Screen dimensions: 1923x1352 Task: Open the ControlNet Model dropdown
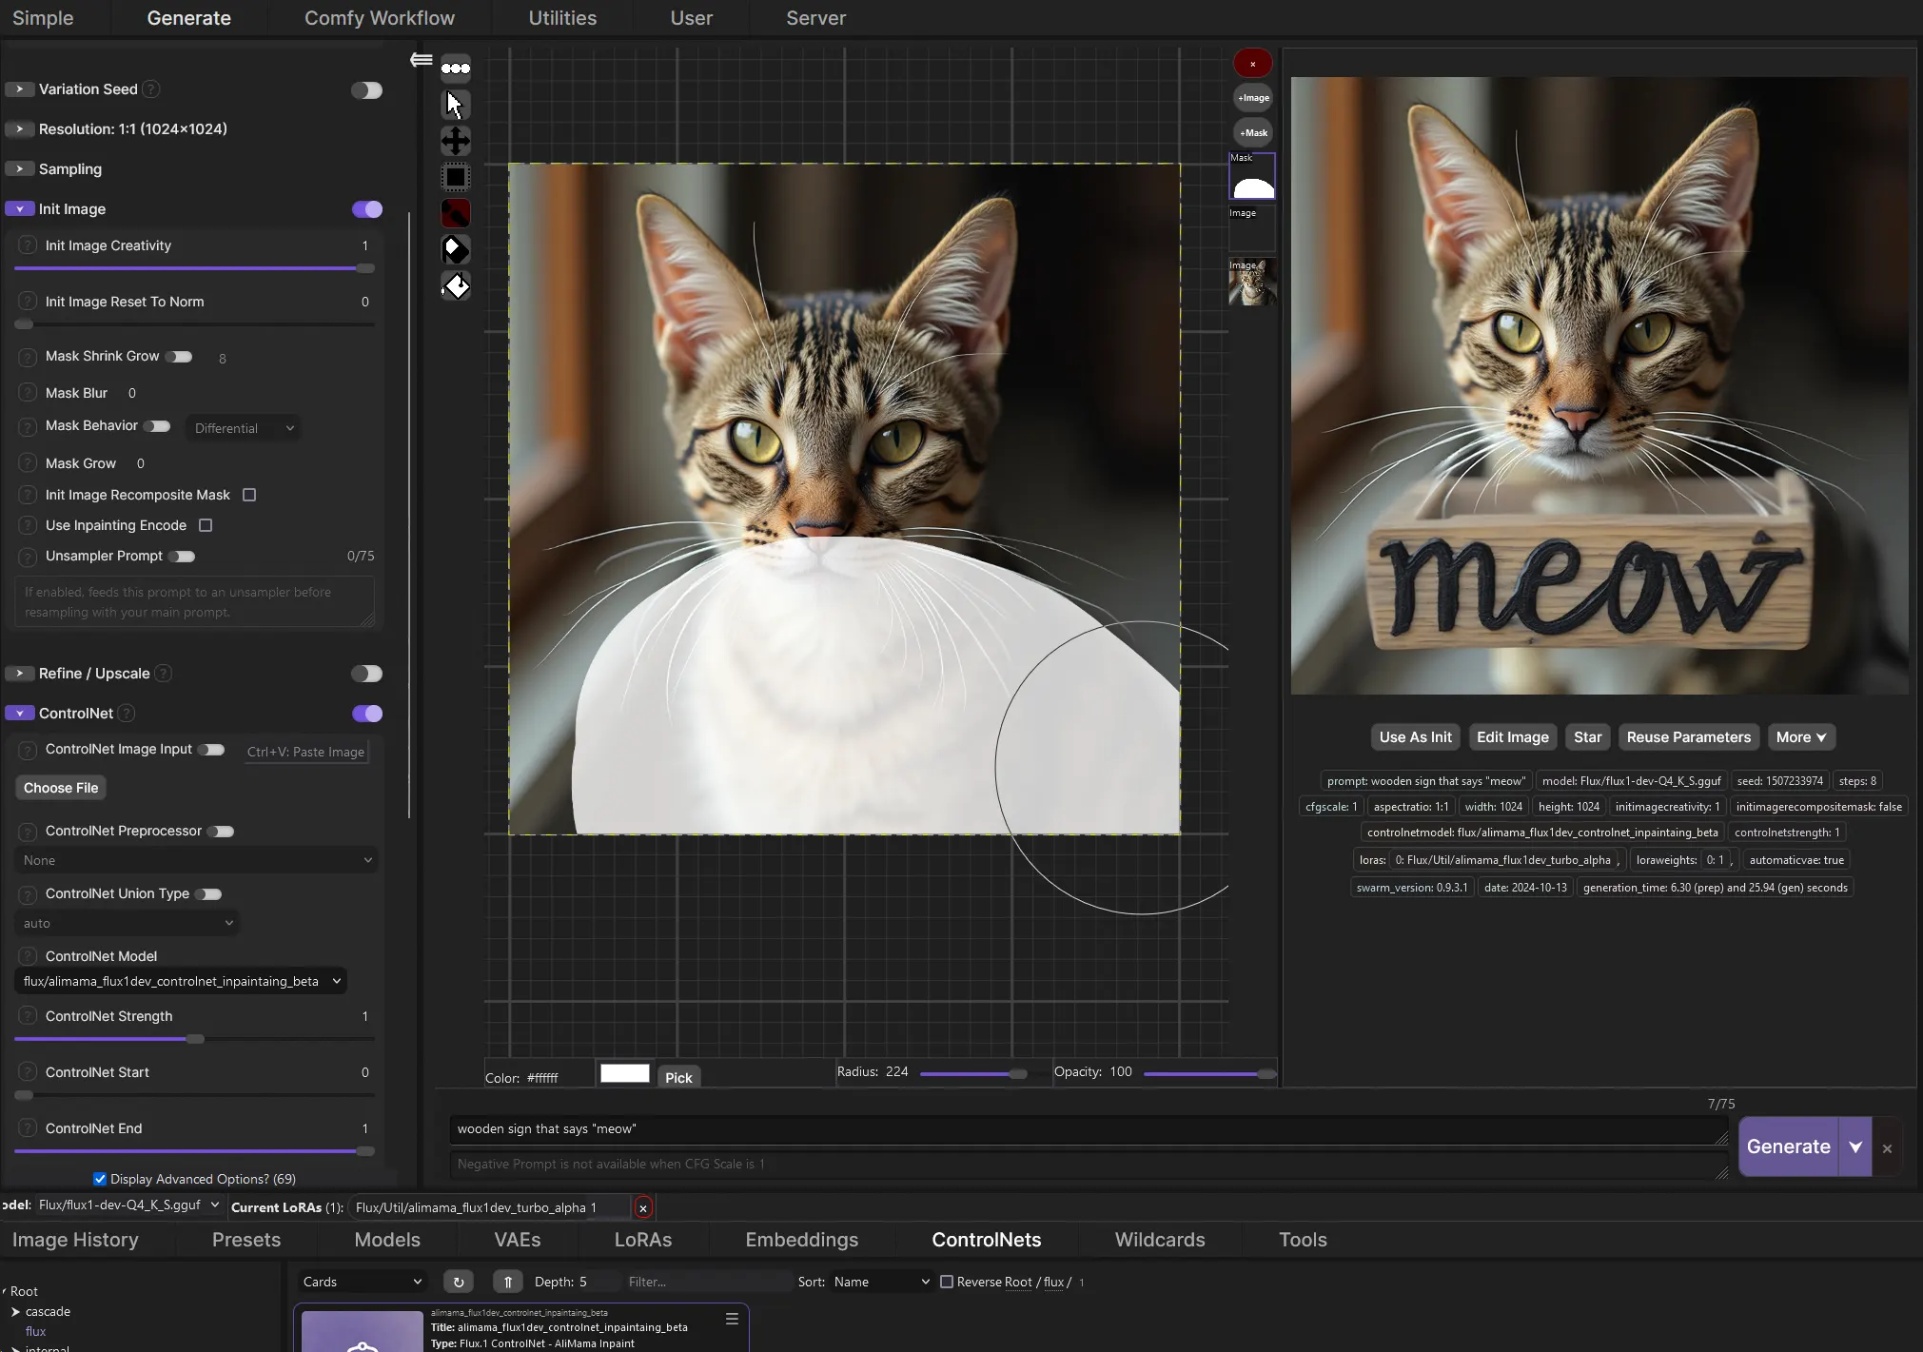point(181,981)
